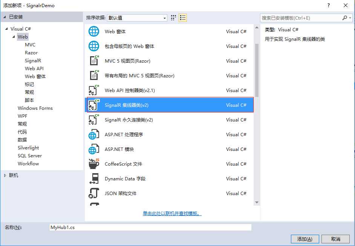
Task: Select 包含母版页的 Web 窗体 template icon
Action: [94, 46]
